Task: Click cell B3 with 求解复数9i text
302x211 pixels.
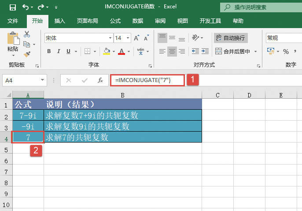Action: 123,126
